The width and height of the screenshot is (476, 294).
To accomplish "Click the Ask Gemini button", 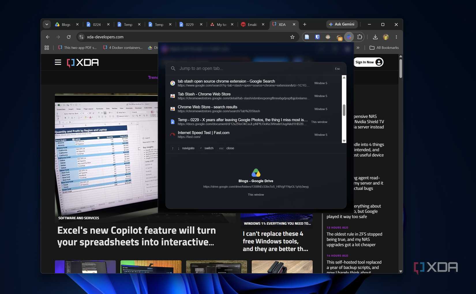I will [x=342, y=24].
